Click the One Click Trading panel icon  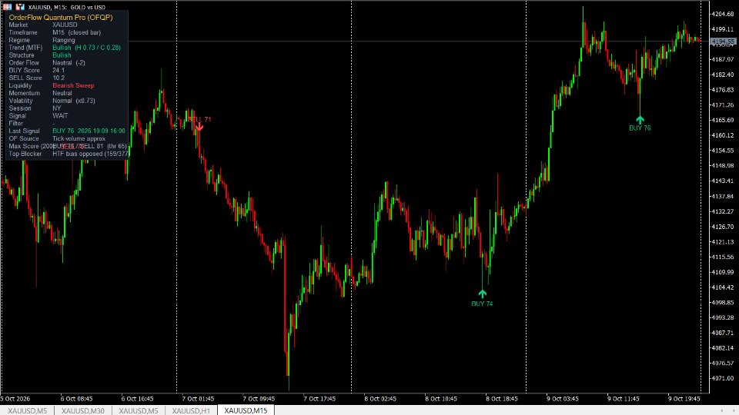tap(7, 7)
